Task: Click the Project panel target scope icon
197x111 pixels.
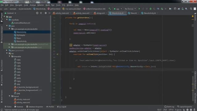Action: click(x=37, y=13)
